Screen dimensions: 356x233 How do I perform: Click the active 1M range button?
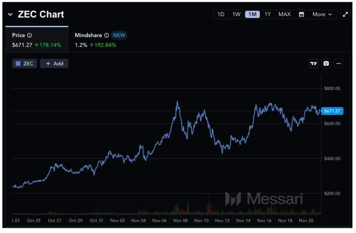[x=252, y=14]
